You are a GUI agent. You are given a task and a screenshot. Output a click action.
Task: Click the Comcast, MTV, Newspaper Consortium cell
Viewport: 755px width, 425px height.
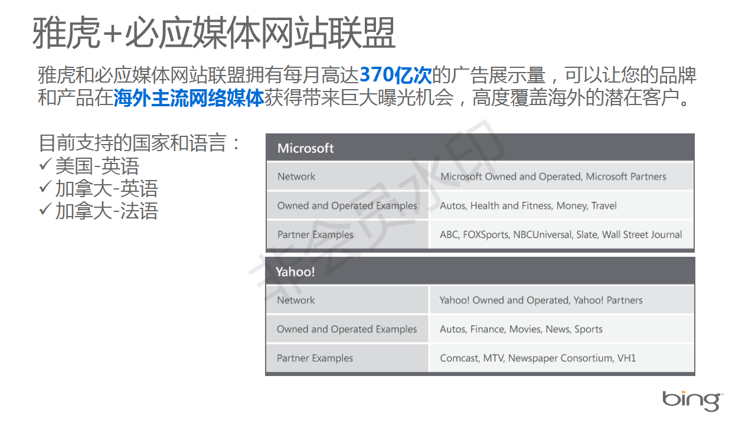538,358
